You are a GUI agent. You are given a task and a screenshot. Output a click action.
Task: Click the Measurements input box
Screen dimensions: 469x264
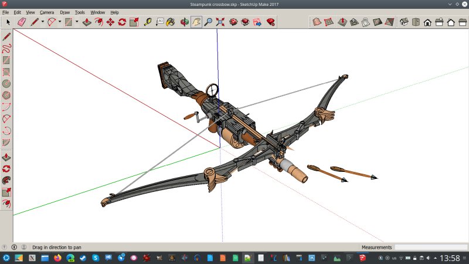coord(430,248)
